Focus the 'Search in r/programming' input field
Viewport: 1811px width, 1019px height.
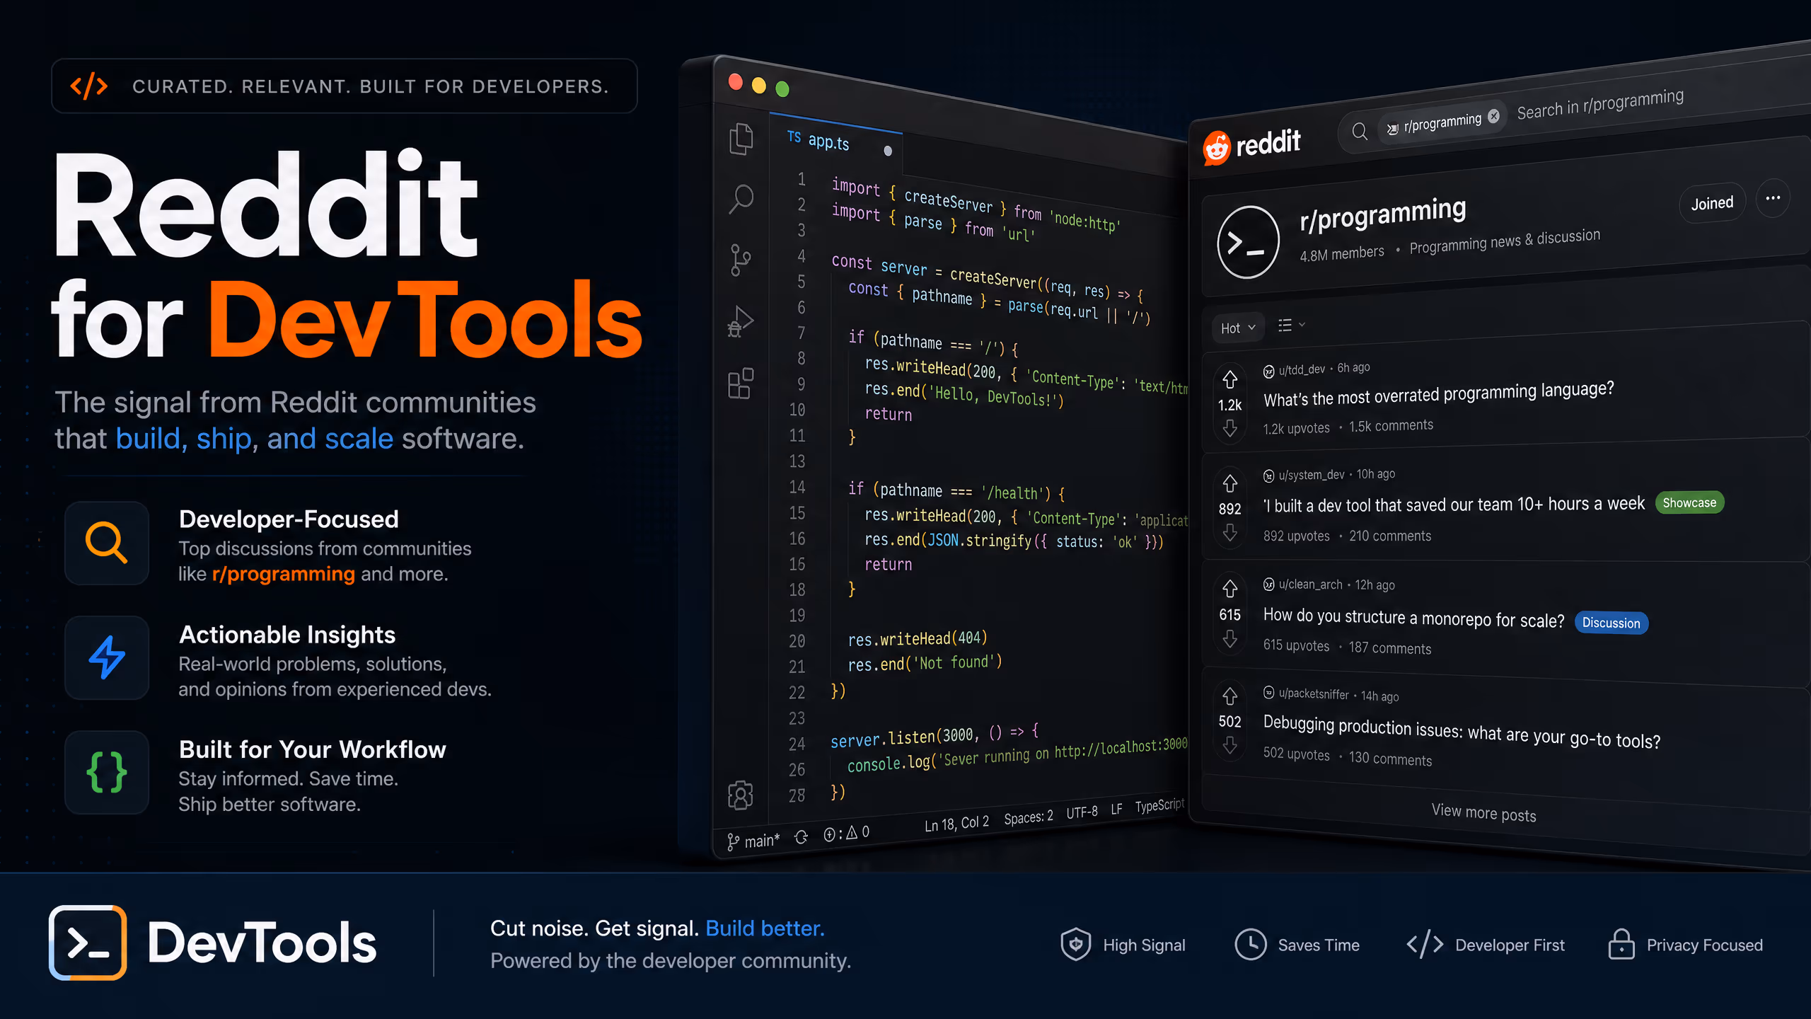click(1600, 104)
